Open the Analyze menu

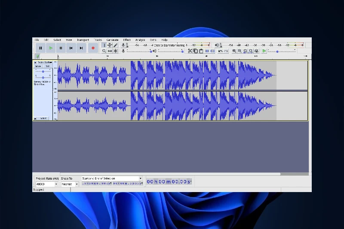(x=140, y=40)
